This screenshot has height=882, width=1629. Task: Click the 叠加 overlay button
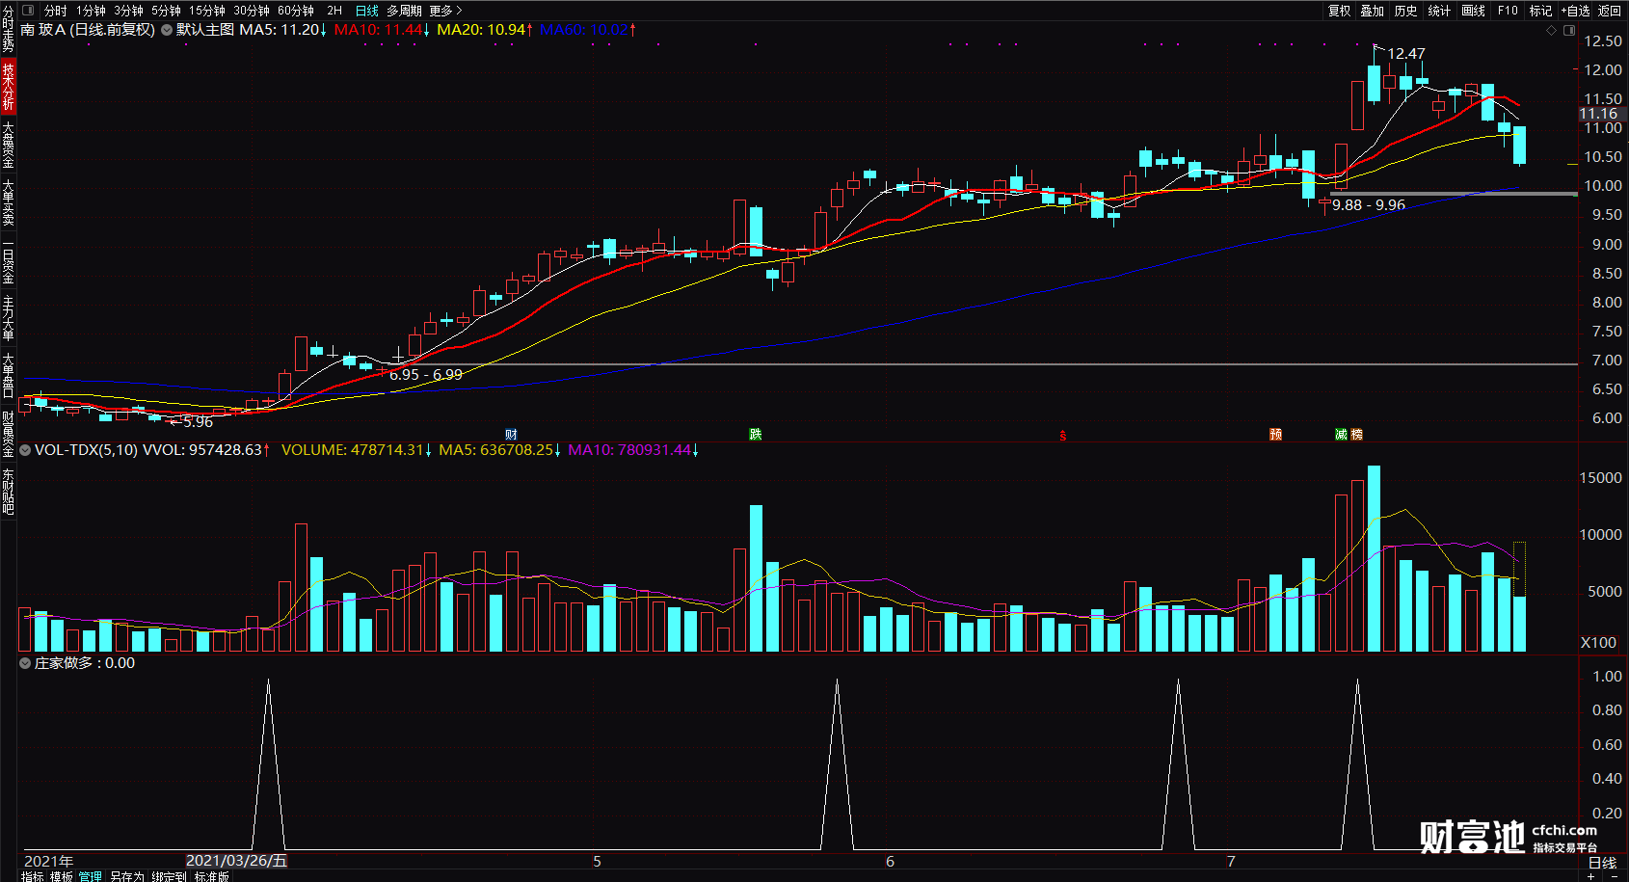point(1373,11)
